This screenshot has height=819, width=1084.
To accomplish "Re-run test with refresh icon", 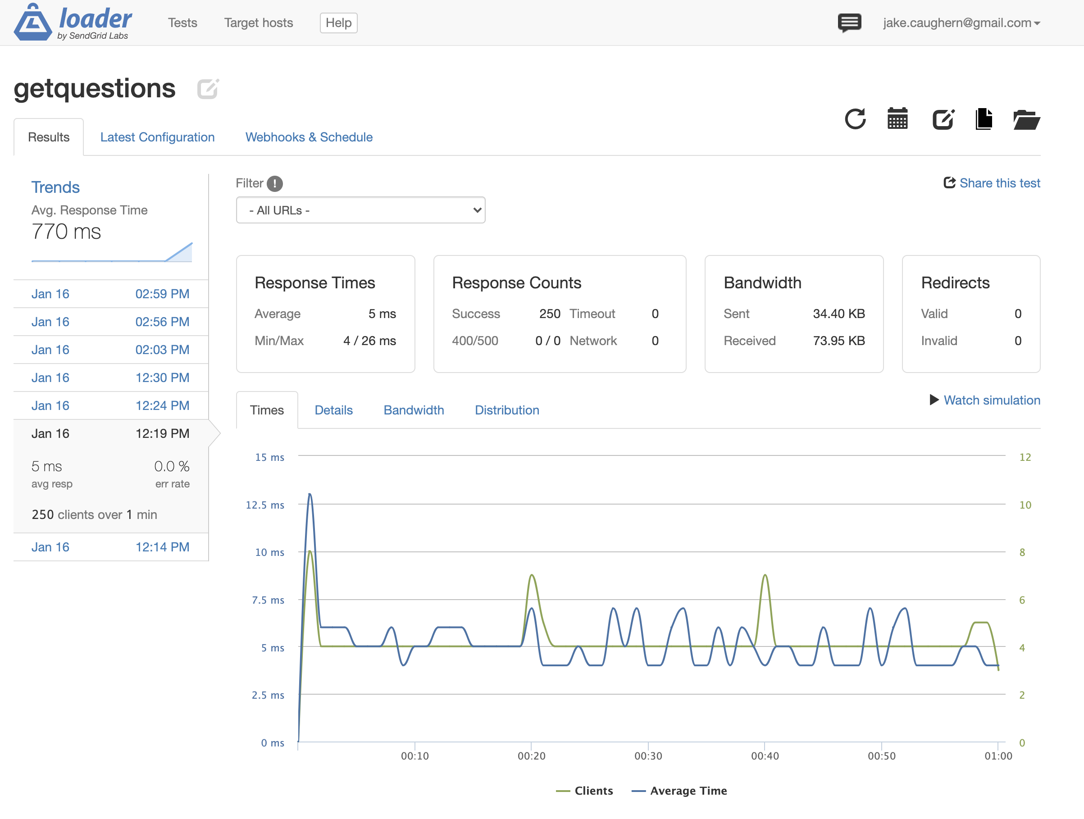I will click(x=855, y=119).
